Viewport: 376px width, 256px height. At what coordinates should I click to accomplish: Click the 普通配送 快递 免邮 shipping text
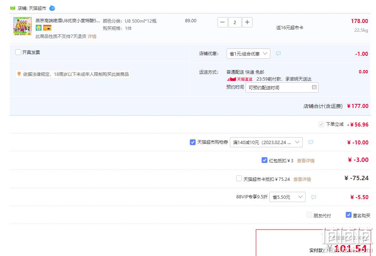(x=245, y=72)
